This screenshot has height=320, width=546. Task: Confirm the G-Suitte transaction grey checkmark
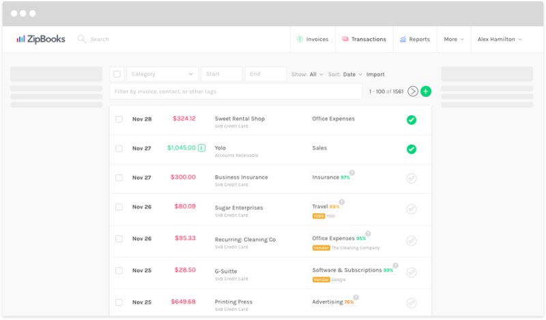411,272
